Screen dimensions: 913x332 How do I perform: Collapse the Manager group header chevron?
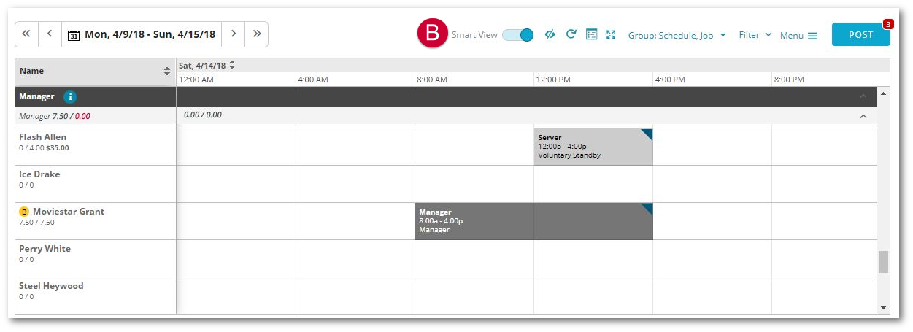[863, 96]
